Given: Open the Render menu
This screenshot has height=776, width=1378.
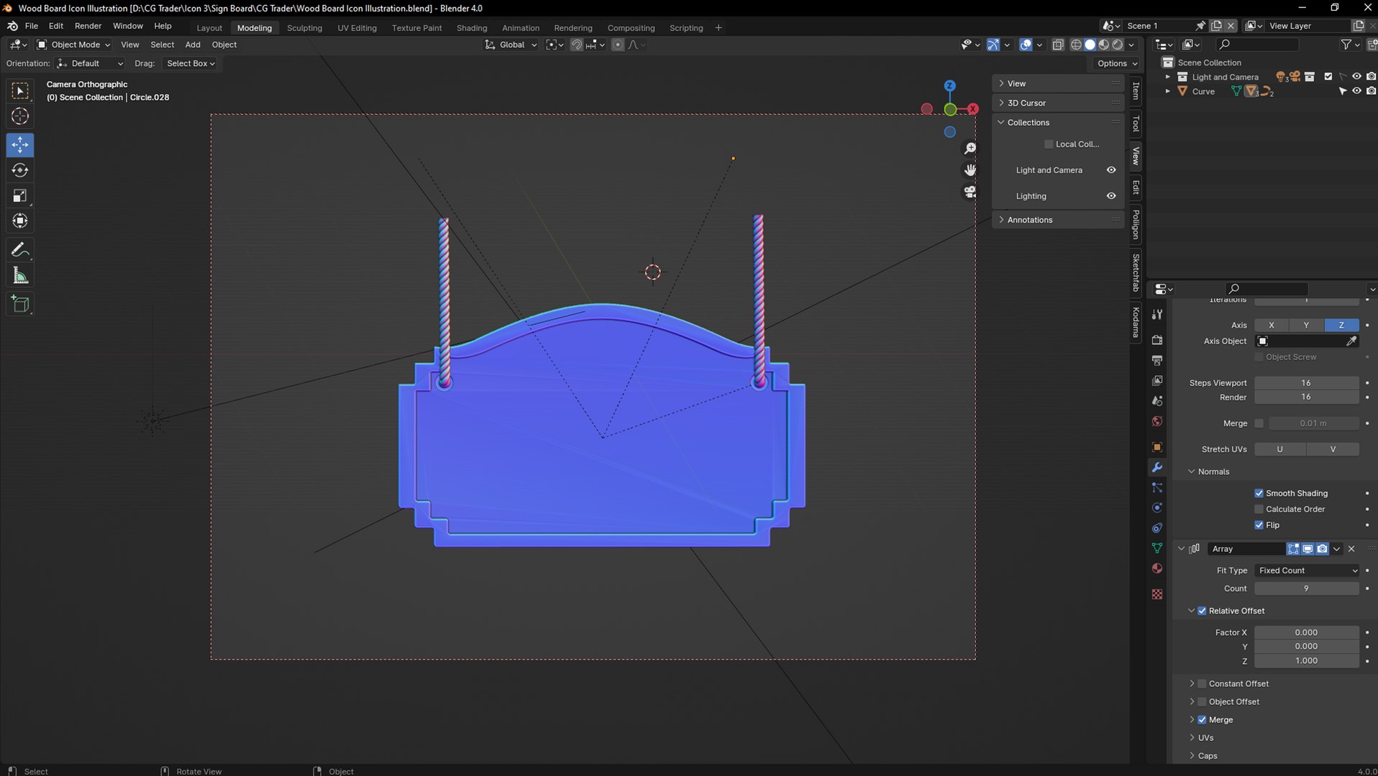Looking at the screenshot, I should 88,26.
